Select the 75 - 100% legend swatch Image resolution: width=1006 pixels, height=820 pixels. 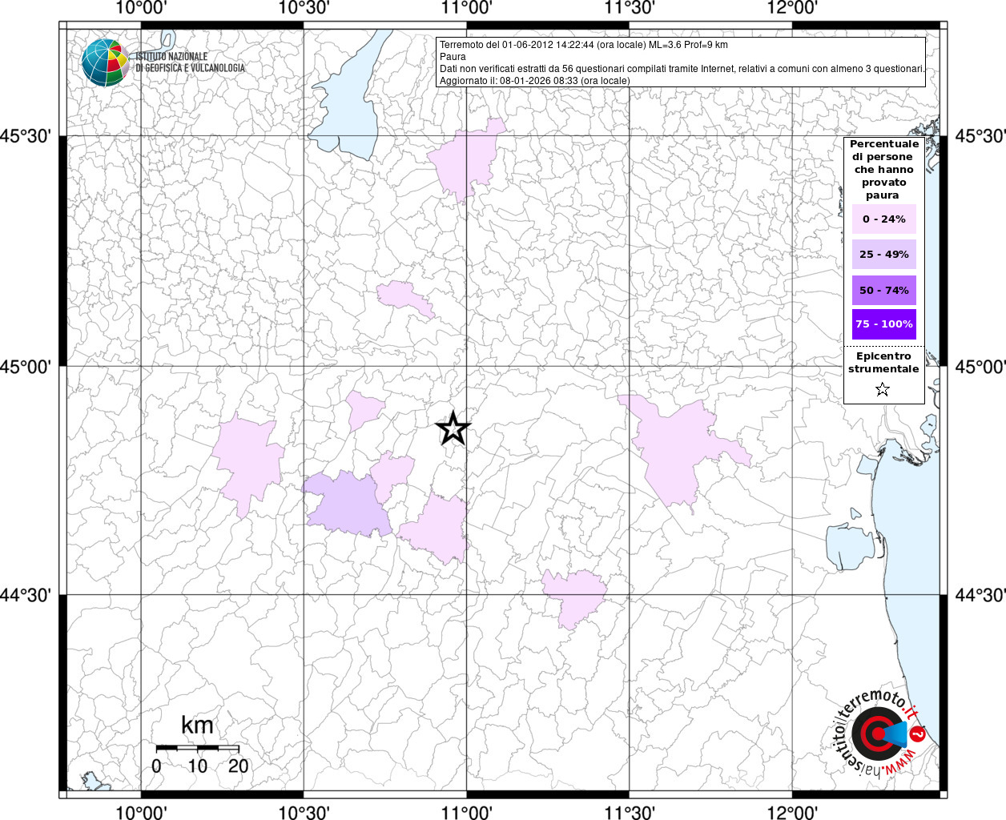[884, 324]
